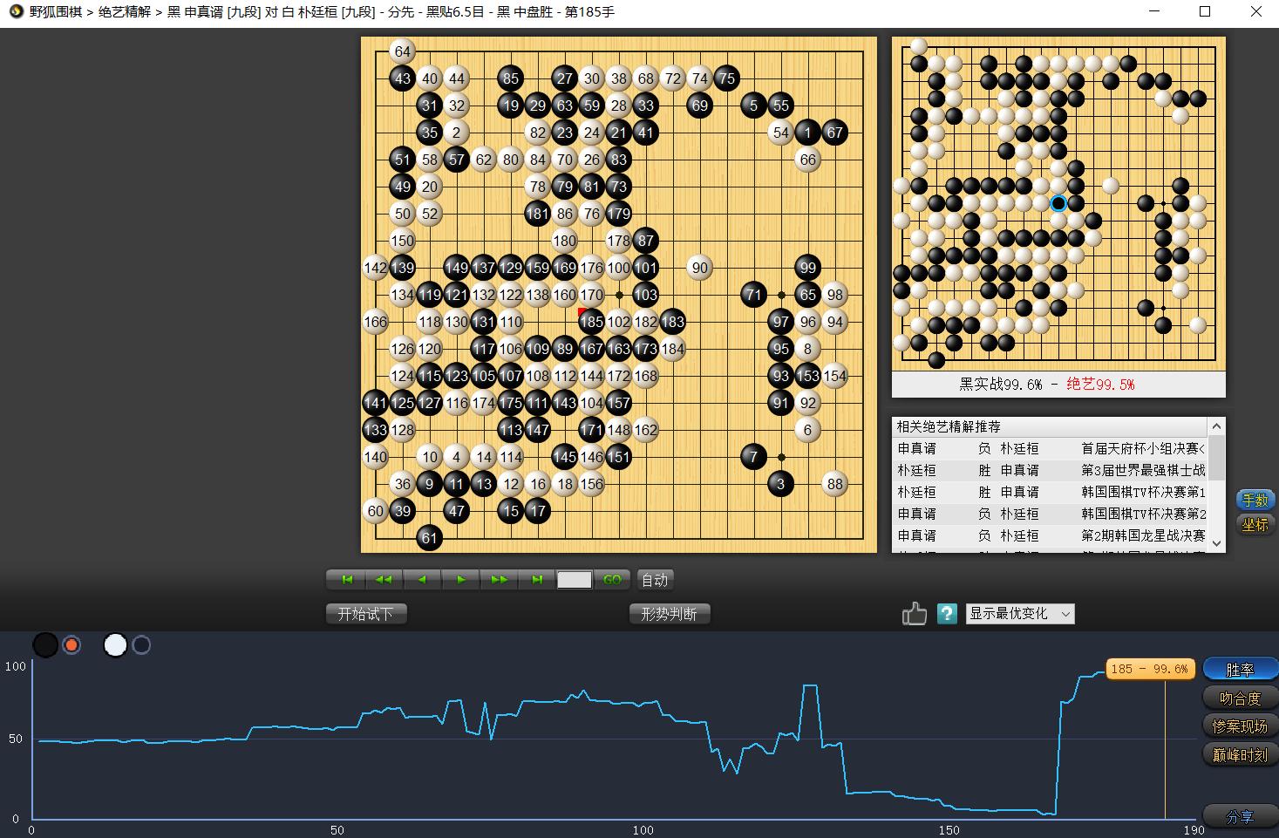This screenshot has width=1279, height=838.
Task: Click the fast forward moves button
Action: point(500,580)
